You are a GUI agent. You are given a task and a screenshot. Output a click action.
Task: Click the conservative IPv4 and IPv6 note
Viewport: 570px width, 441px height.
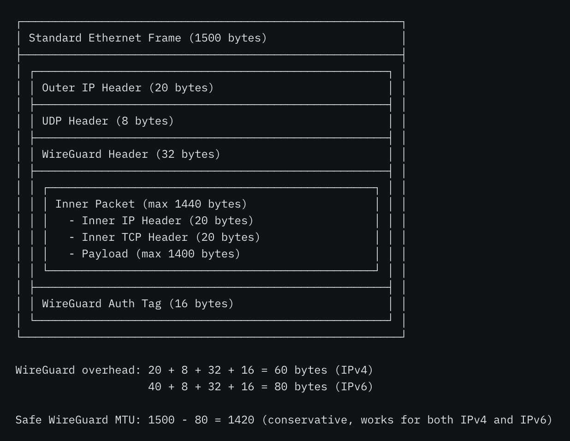407,420
